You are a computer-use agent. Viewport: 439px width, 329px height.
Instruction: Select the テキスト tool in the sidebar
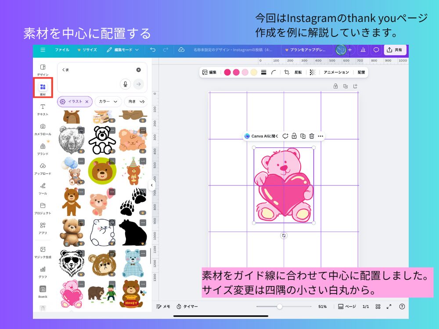(42, 107)
